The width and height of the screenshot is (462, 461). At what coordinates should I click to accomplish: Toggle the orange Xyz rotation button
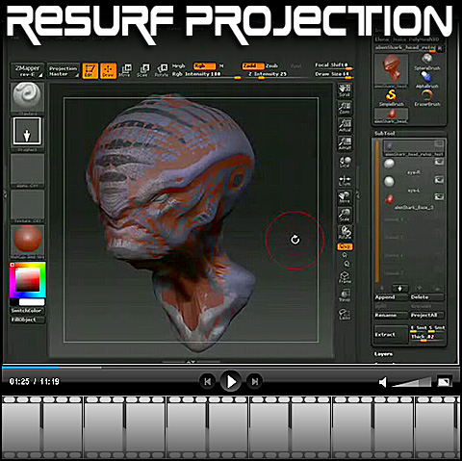pyautogui.click(x=345, y=246)
